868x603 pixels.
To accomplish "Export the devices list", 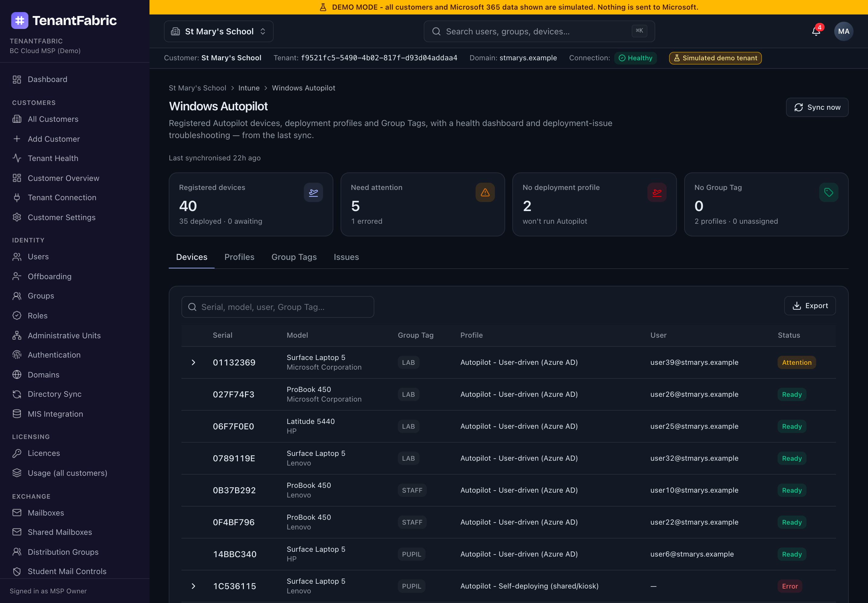I will pos(810,306).
